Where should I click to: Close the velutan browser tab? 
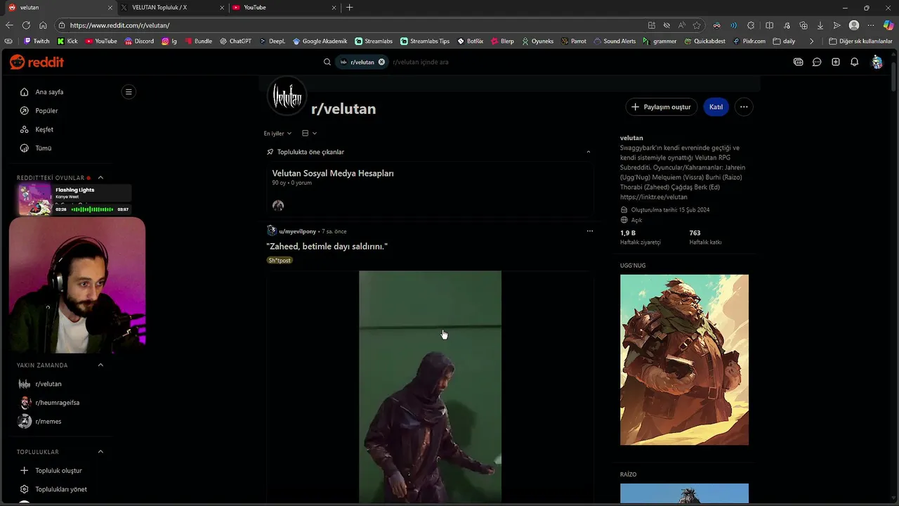[110, 8]
